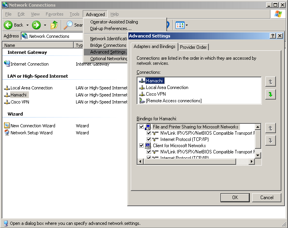This screenshot has width=288, height=228.
Task: Uncheck Client for Microsoft Networks checkbox
Action: pyautogui.click(x=141, y=146)
